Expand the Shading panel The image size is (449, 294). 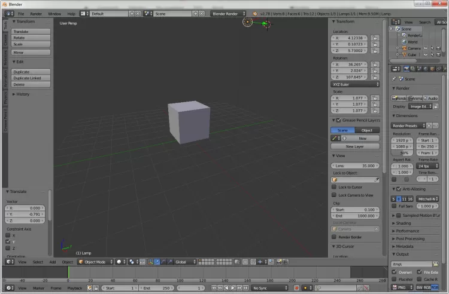click(x=403, y=223)
